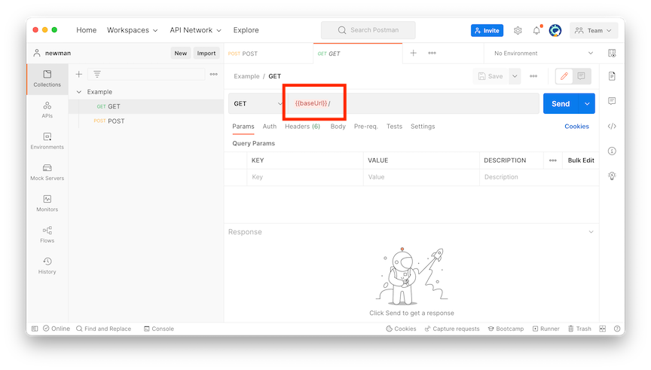Open the APIs sidebar panel
651x370 pixels.
[47, 109]
